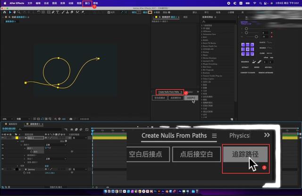Click ADD NULL in Motion Tools panel
302x196 pixels.
[x=268, y=67]
